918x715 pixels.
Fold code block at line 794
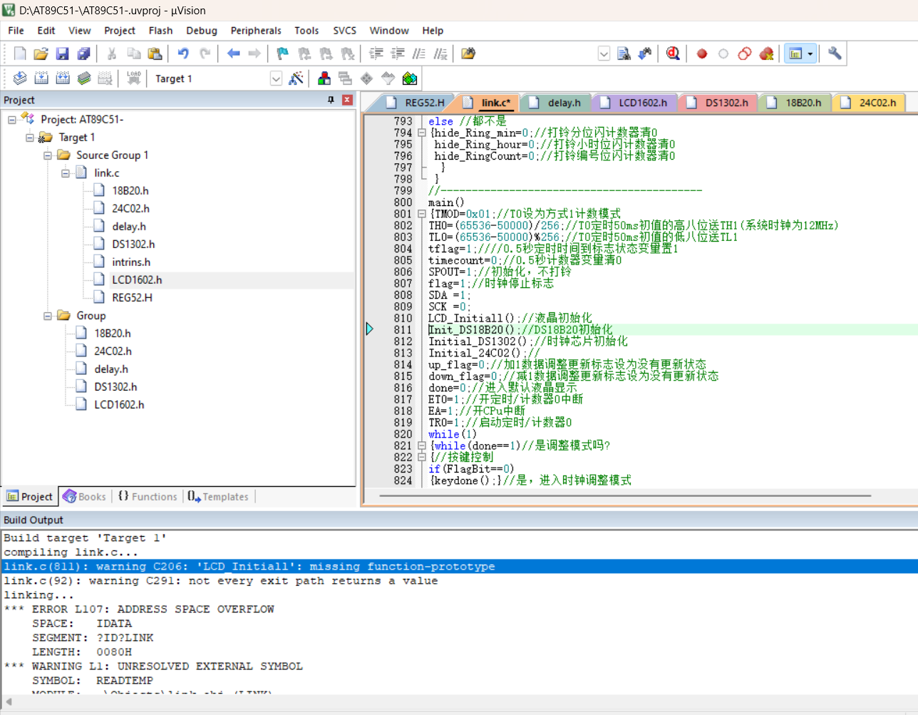point(421,133)
